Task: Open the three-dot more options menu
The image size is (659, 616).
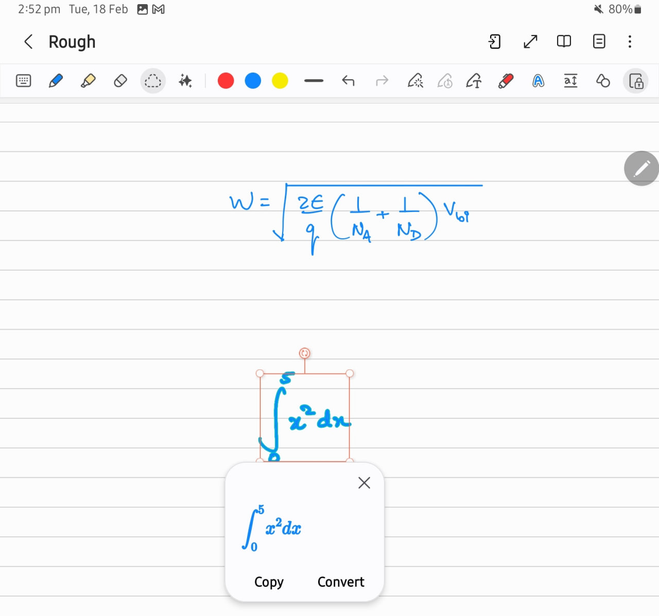Action: 630,41
